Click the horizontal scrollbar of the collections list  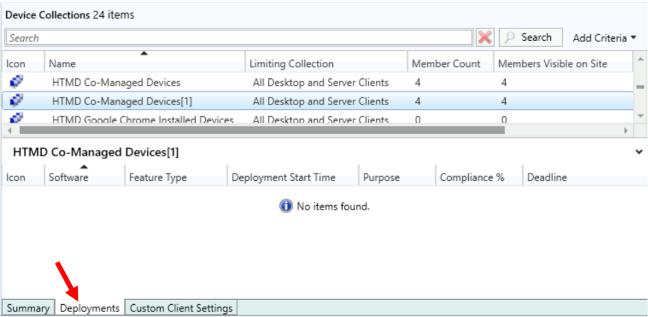[x=261, y=130]
